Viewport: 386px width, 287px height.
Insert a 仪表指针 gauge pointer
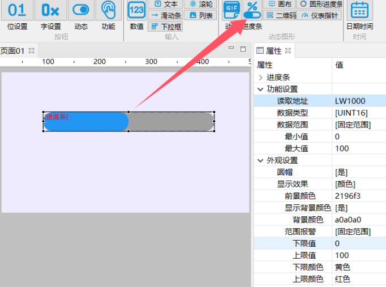pos(320,15)
